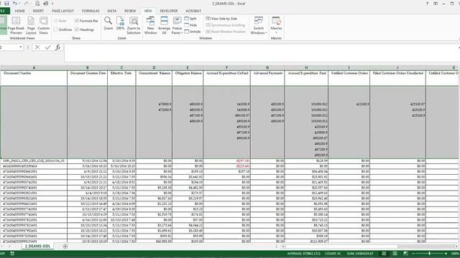Click the Effective Date header cell
This screenshot has height=258, width=460.
pos(121,78)
